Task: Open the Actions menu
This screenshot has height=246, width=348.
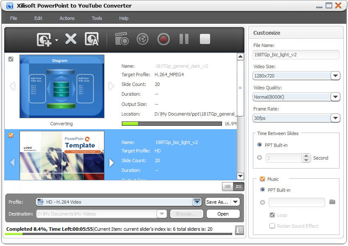Action: click(67, 18)
